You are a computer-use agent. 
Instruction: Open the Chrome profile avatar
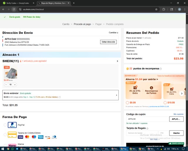click(179, 9)
